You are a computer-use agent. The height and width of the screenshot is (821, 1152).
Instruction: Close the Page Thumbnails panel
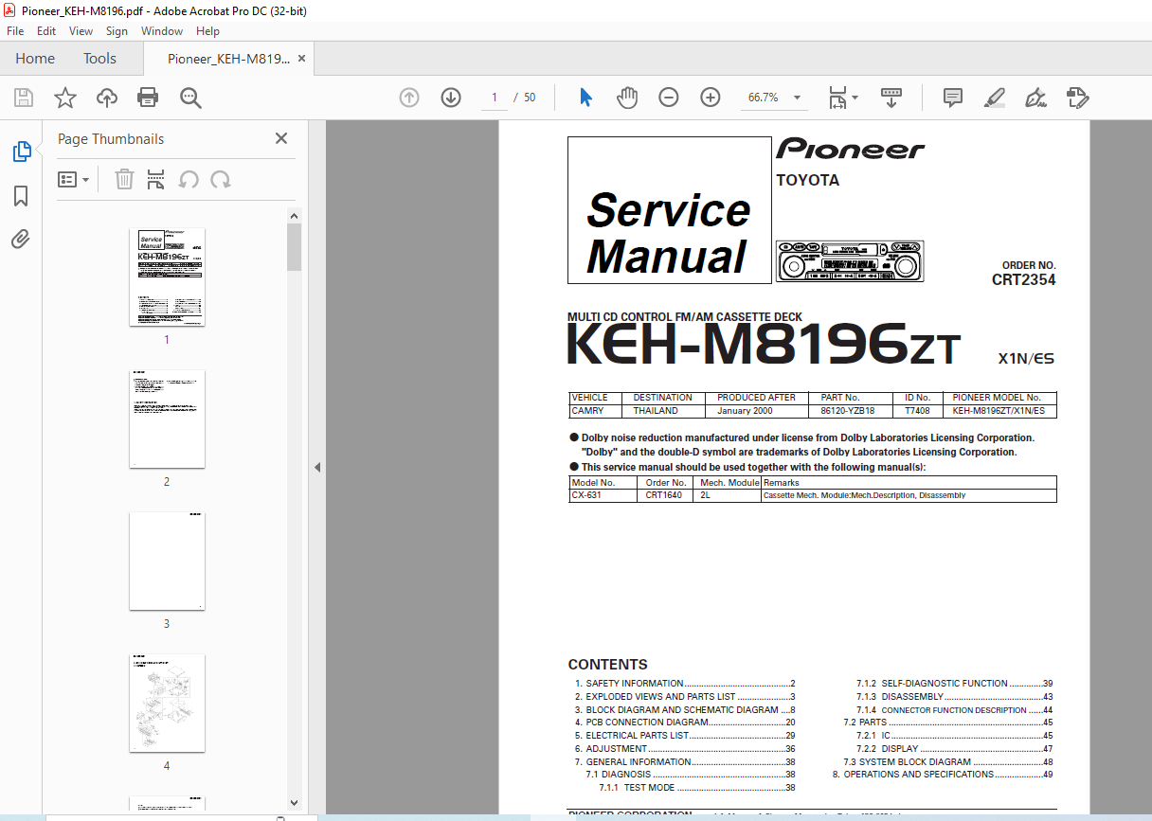pyautogui.click(x=281, y=138)
